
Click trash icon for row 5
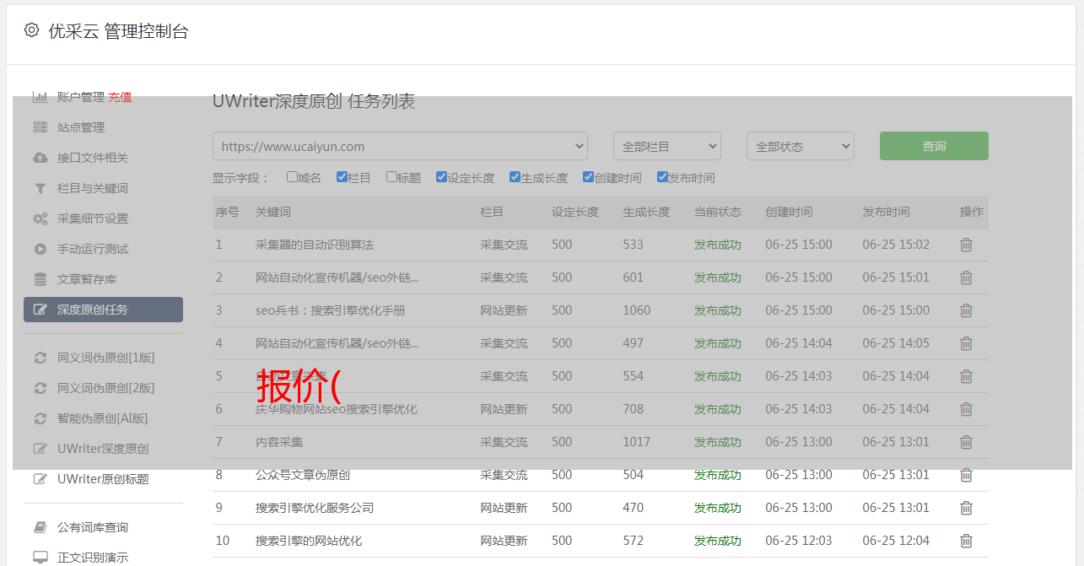click(x=966, y=376)
